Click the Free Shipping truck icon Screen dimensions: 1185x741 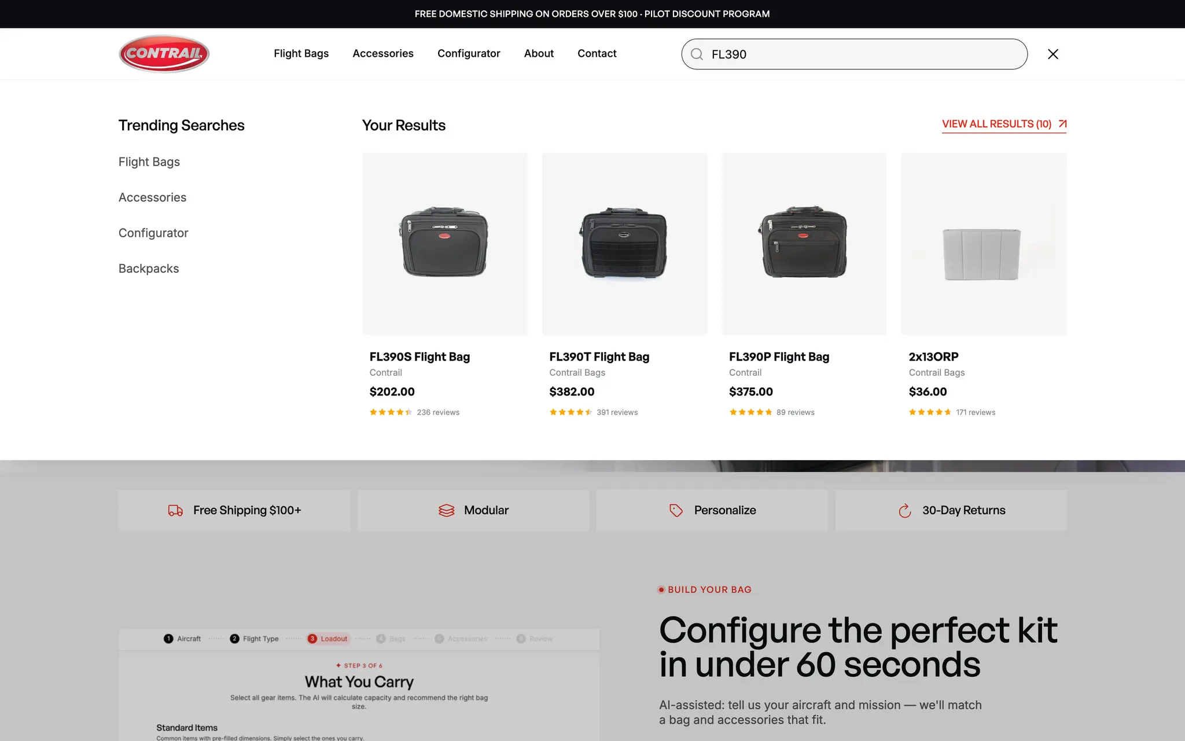175,511
